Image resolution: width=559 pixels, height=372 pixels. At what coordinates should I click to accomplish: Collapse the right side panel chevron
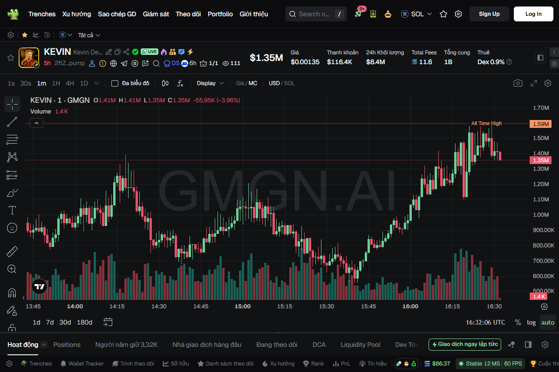coord(554,52)
